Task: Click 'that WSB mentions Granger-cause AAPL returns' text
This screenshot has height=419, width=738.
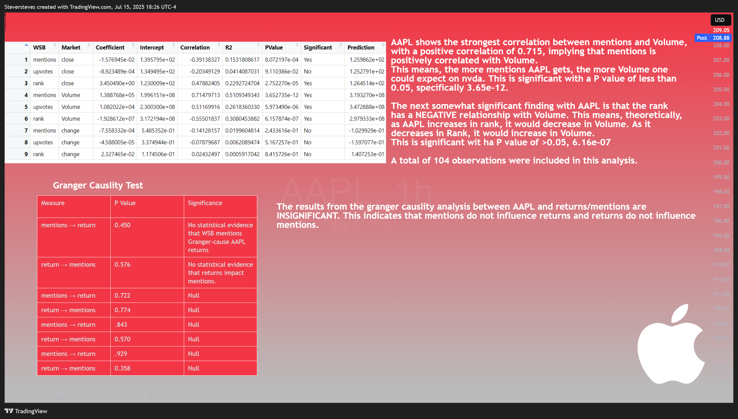Action: 217,242
